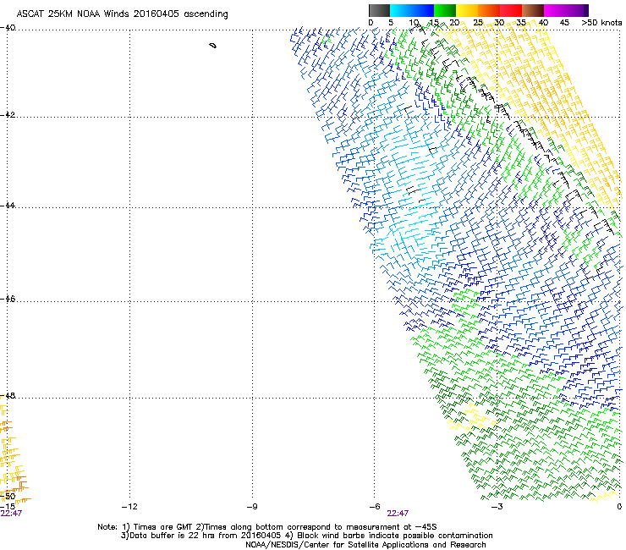Click the cyan 5-10 knots color segment

tap(401, 10)
